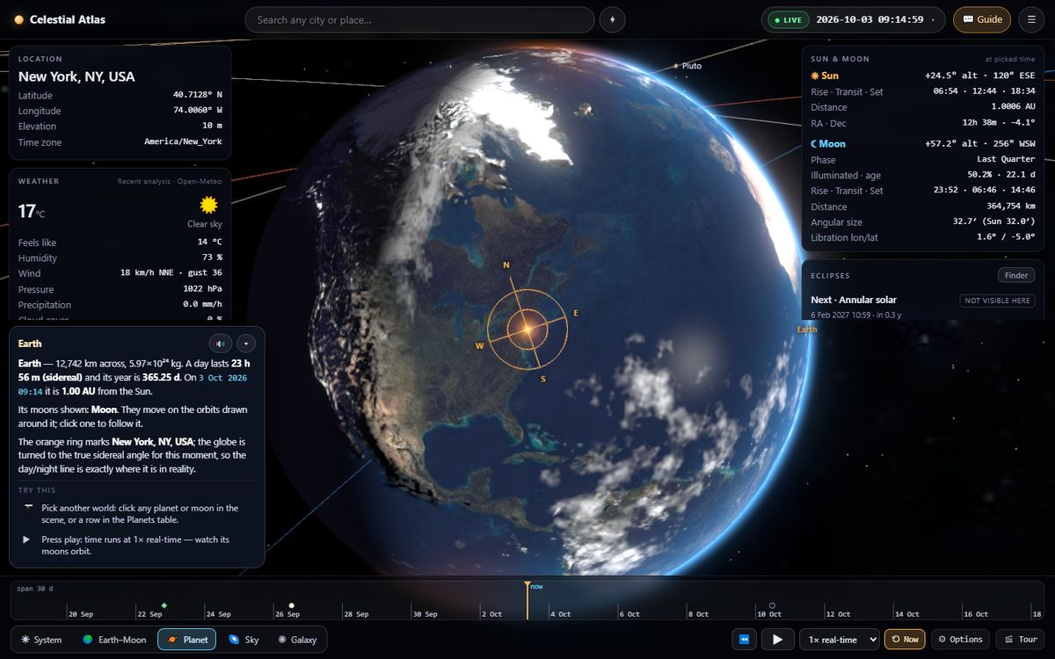Image resolution: width=1055 pixels, height=659 pixels.
Task: Click the orange Earth label at the globe edge
Action: click(806, 329)
